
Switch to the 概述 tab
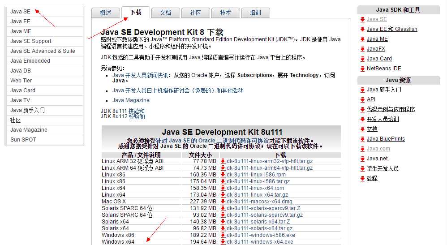pos(105,13)
